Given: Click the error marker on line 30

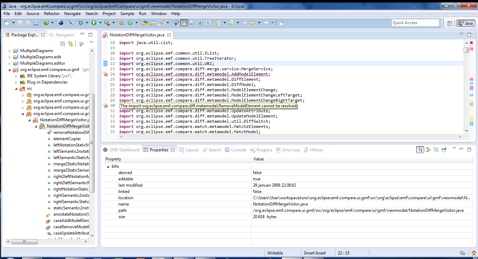Looking at the screenshot, I should (105, 106).
